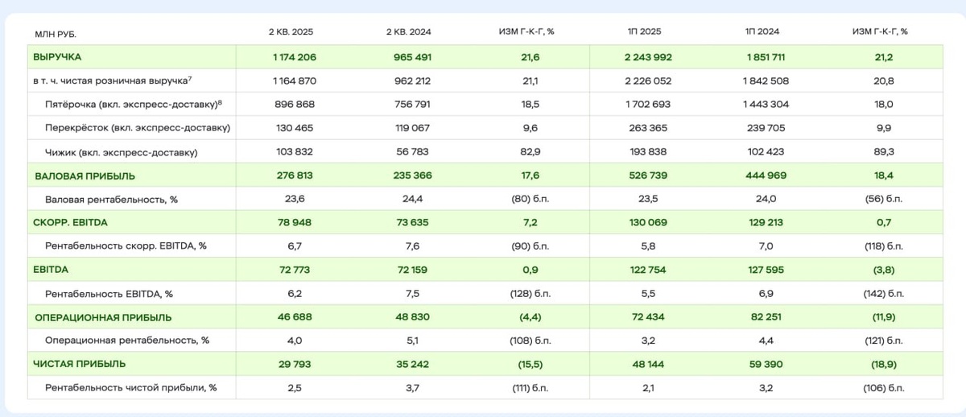The width and height of the screenshot is (966, 417).
Task: Click margin change '(111) б.п.'
Action: tap(530, 388)
